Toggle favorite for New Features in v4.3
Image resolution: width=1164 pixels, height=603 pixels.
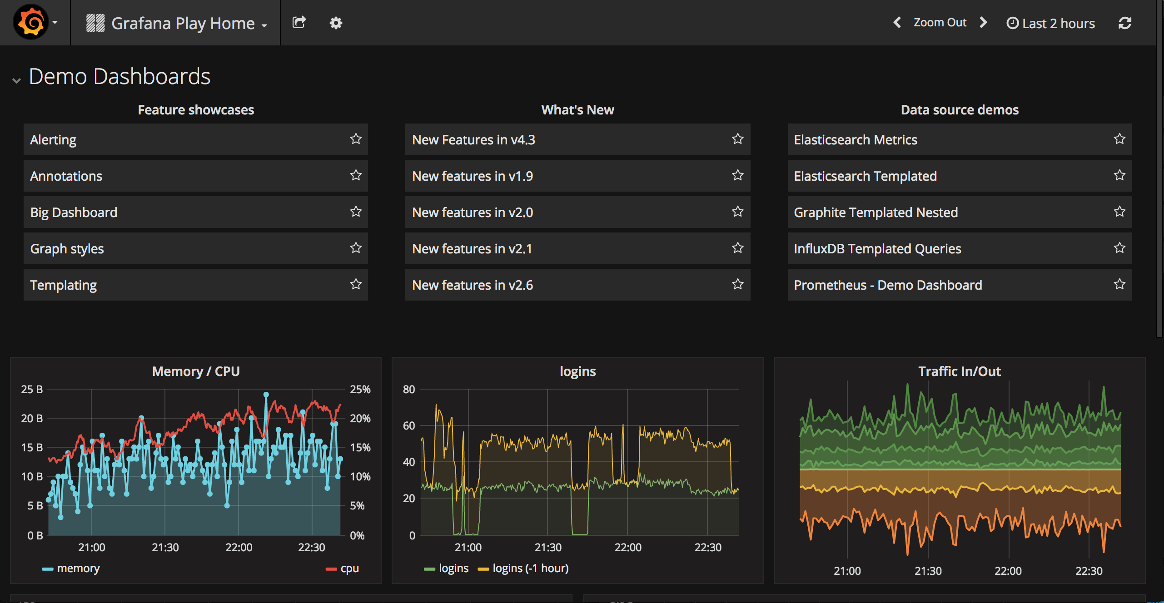click(x=737, y=140)
